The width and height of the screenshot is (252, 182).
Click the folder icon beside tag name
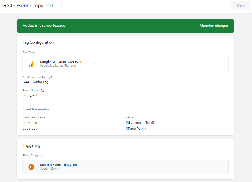59,6
